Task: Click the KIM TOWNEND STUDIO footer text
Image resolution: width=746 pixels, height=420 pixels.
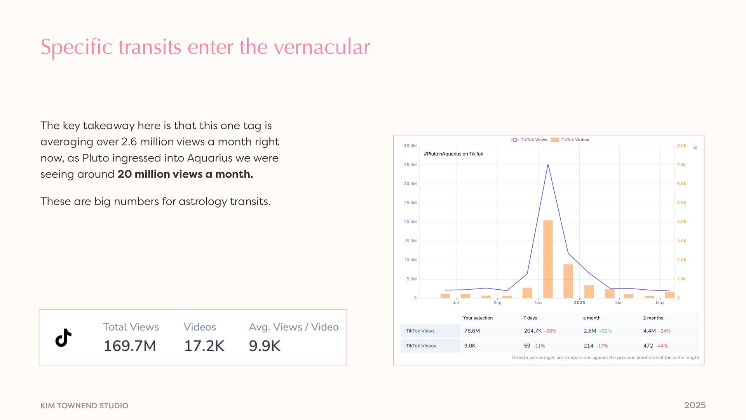Action: click(x=84, y=406)
